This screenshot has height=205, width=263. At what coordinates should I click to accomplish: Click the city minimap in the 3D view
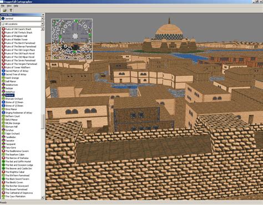coord(72,39)
